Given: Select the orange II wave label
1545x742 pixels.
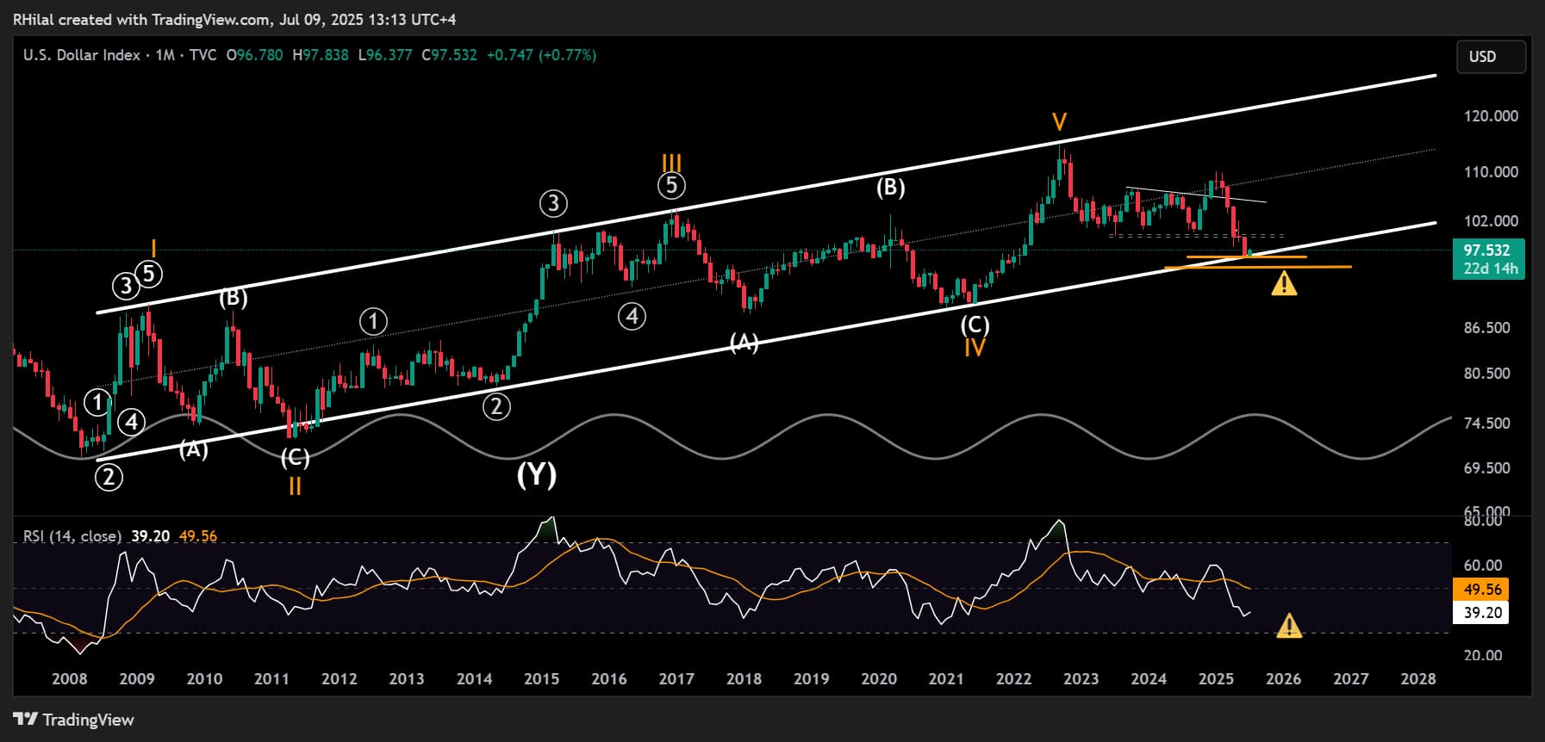Looking at the screenshot, I should point(295,486).
